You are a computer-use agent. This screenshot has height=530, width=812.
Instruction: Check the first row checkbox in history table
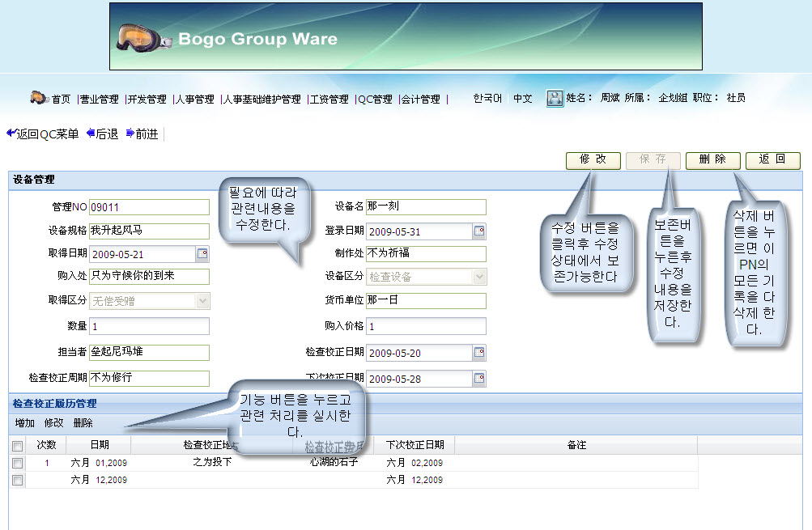click(17, 463)
